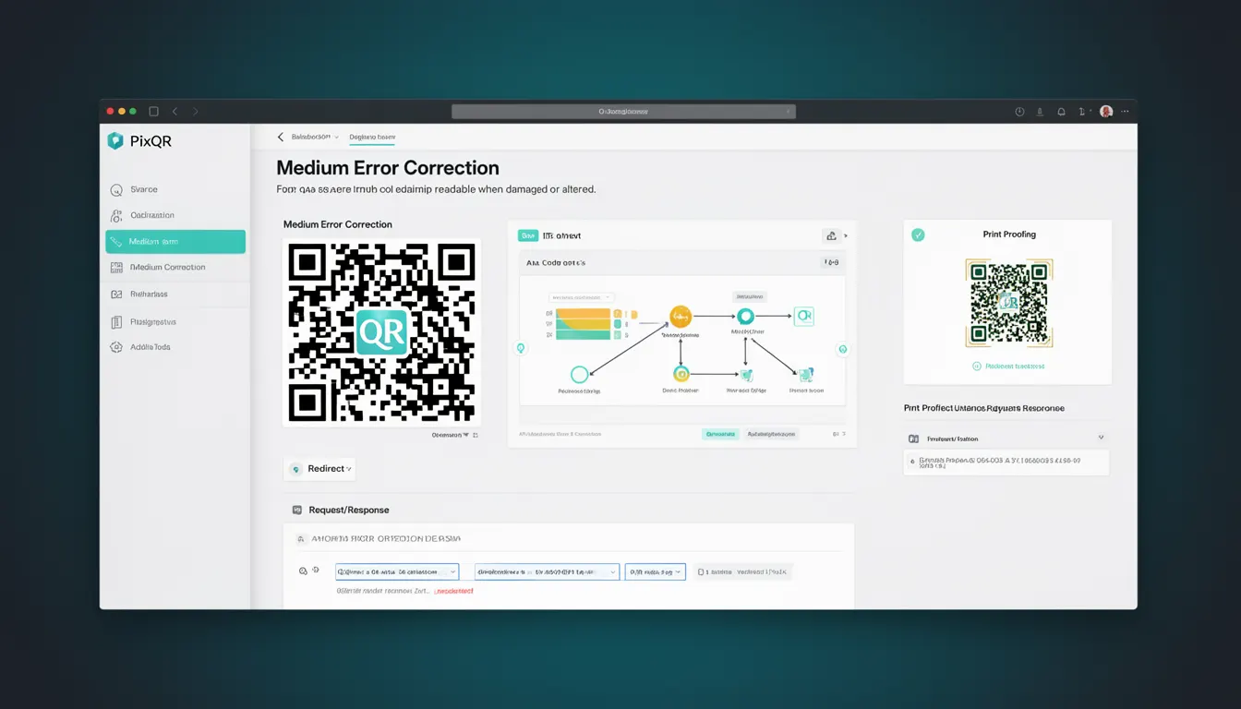Expand the arrow next to share icon
Image resolution: width=1241 pixels, height=709 pixels.
click(x=846, y=235)
